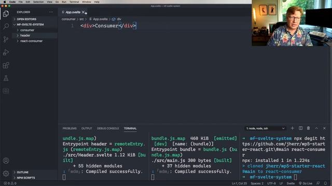Viewport: 332px width, 186px height.
Task: Click the Ln 1, Col 20 status item
Action: pyautogui.click(x=239, y=183)
